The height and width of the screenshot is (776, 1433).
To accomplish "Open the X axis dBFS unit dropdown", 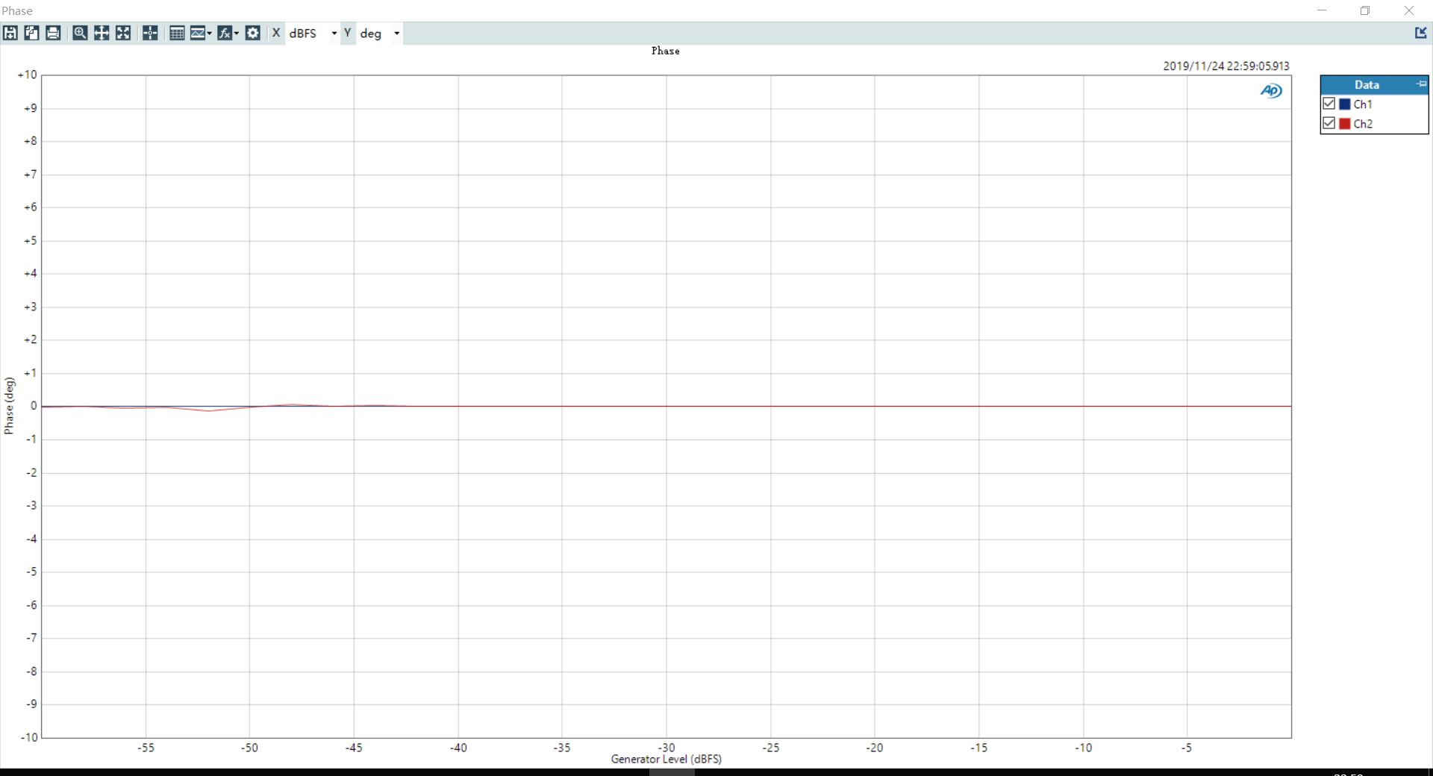I will pos(334,34).
